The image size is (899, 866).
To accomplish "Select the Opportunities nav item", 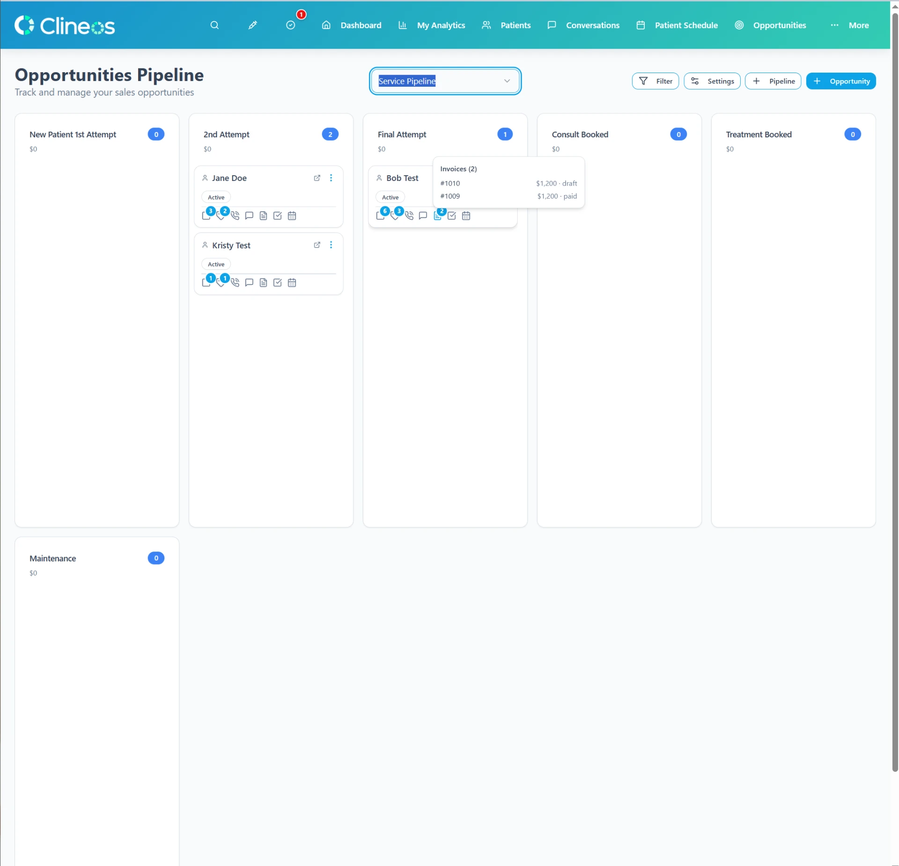I will pyautogui.click(x=771, y=25).
